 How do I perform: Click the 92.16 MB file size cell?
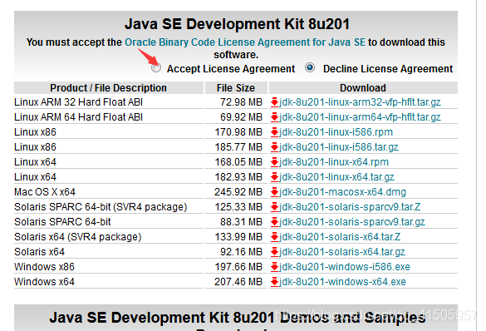241,252
